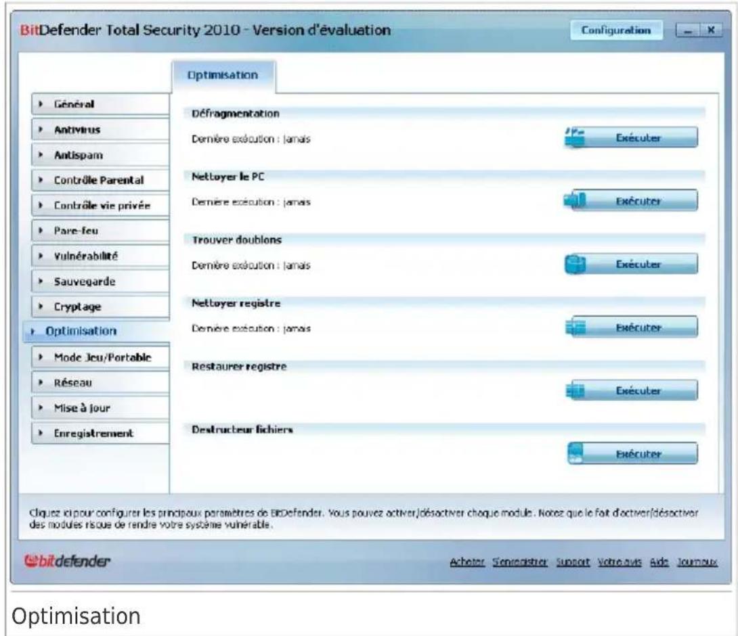The height and width of the screenshot is (636, 738).
Task: Click the Support link
Action: tap(573, 562)
